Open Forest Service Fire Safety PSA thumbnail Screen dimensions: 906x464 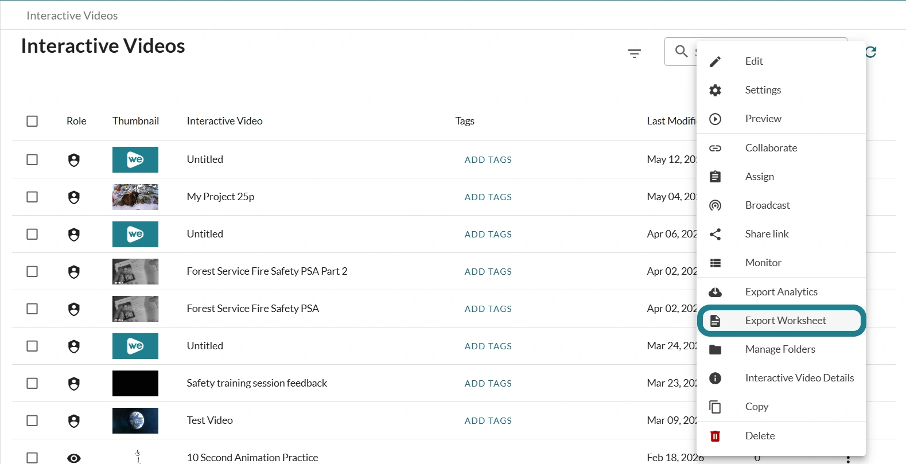coord(135,309)
